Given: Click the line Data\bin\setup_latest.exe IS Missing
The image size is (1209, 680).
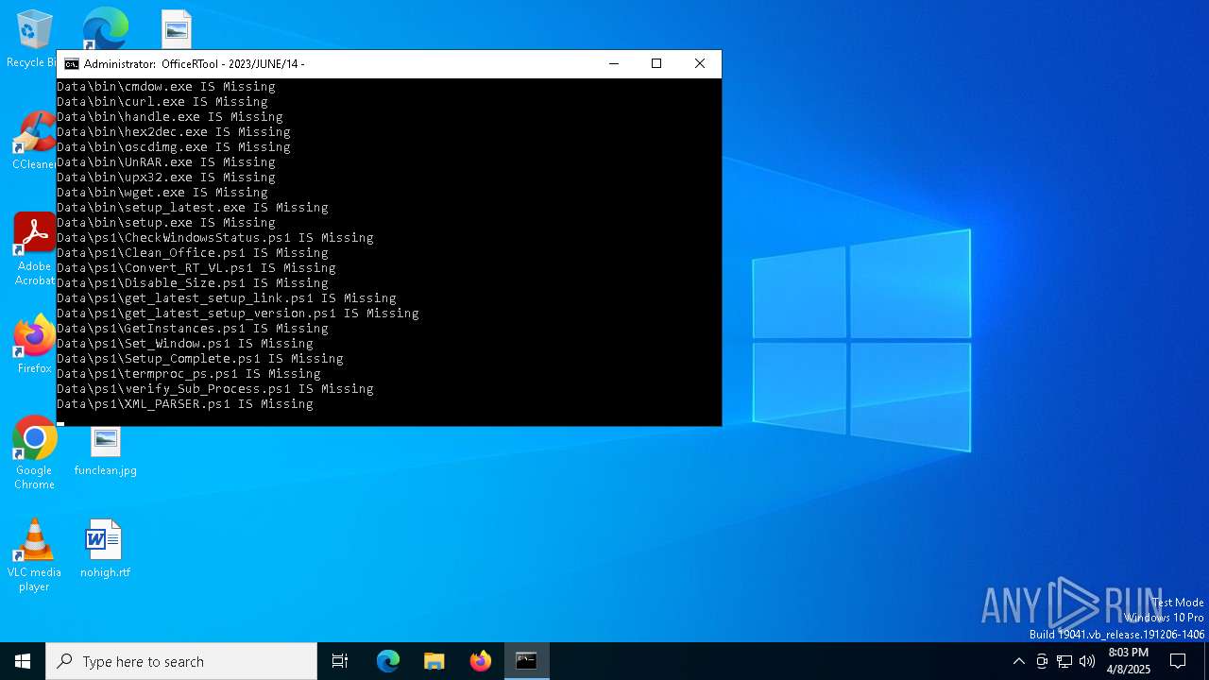Looking at the screenshot, I should [193, 208].
